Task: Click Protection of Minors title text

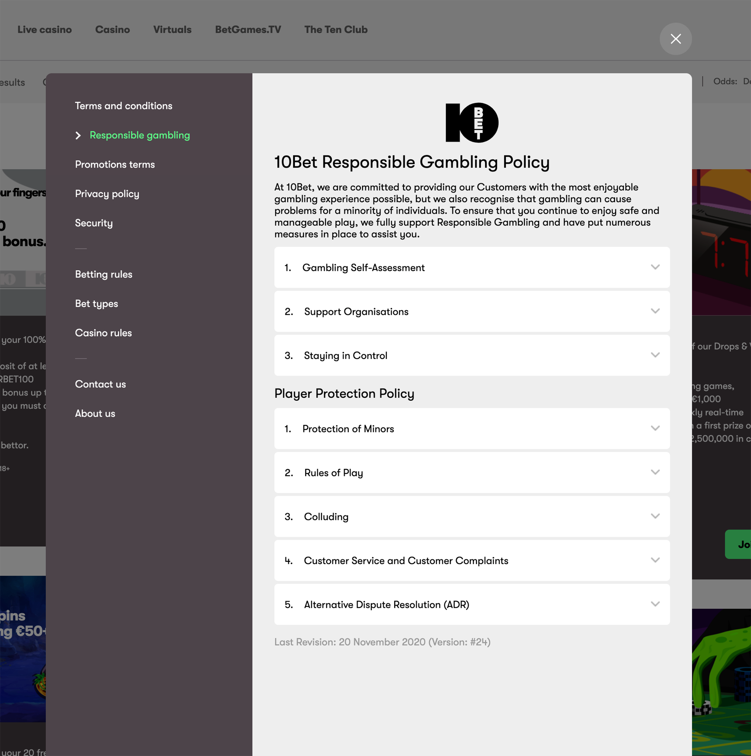Action: pyautogui.click(x=348, y=429)
